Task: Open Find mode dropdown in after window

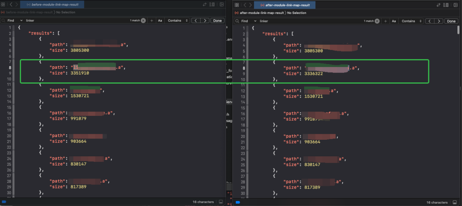Action: click(x=249, y=21)
